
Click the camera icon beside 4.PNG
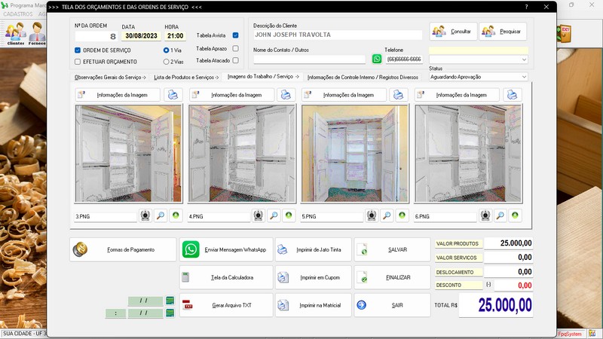point(259,215)
